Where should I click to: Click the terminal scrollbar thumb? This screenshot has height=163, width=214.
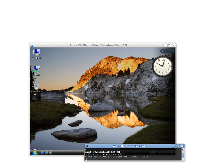coord(183,155)
